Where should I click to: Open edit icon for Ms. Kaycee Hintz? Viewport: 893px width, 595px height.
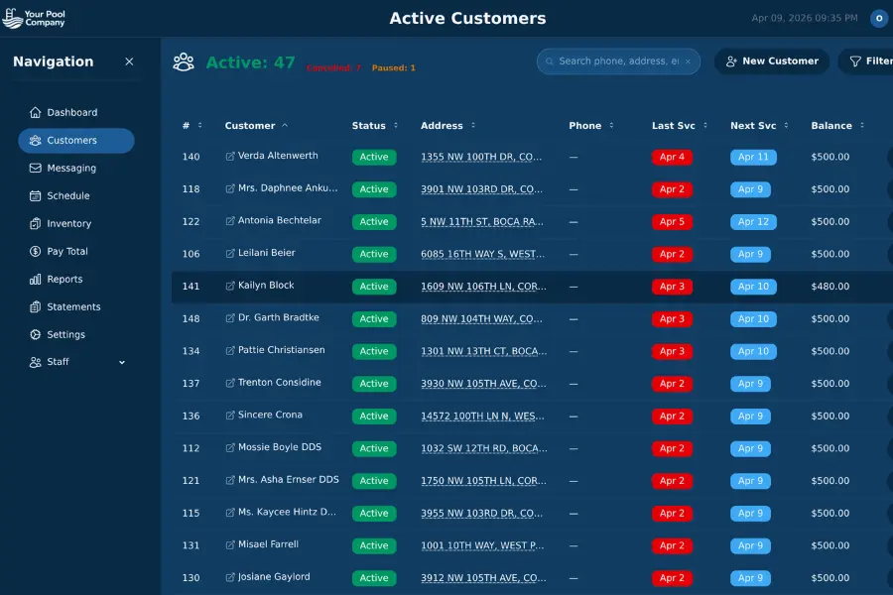point(230,513)
